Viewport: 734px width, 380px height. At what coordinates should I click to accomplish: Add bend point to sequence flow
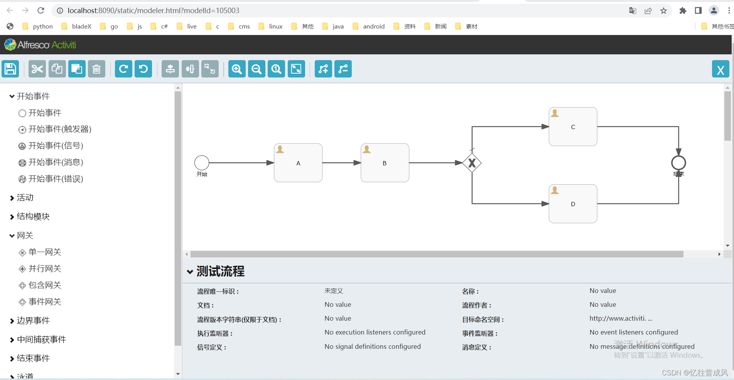(x=323, y=69)
